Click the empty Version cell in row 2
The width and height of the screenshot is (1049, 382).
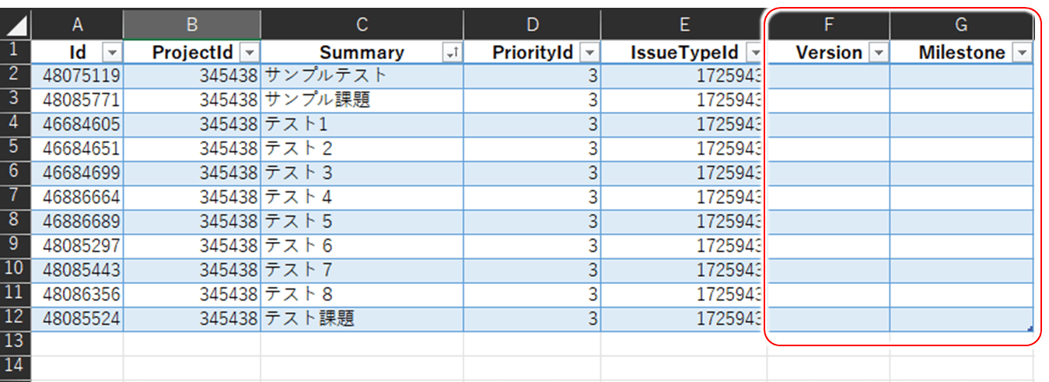pos(829,75)
